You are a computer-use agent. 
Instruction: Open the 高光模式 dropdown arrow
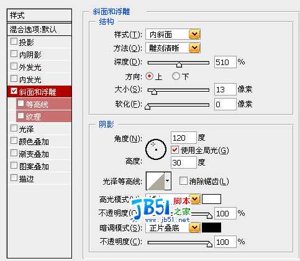coord(195,199)
